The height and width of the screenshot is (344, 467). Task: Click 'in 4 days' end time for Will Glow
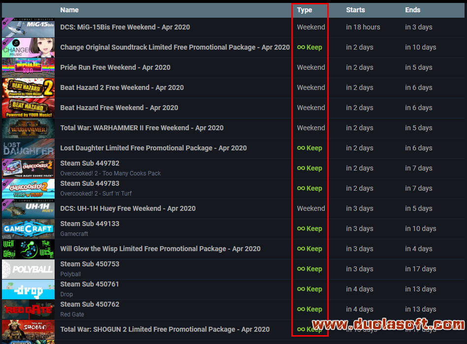pyautogui.click(x=418, y=249)
